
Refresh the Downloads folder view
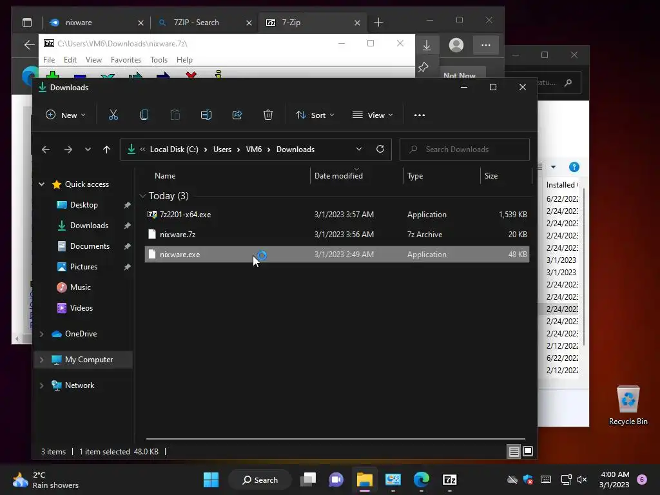point(380,149)
